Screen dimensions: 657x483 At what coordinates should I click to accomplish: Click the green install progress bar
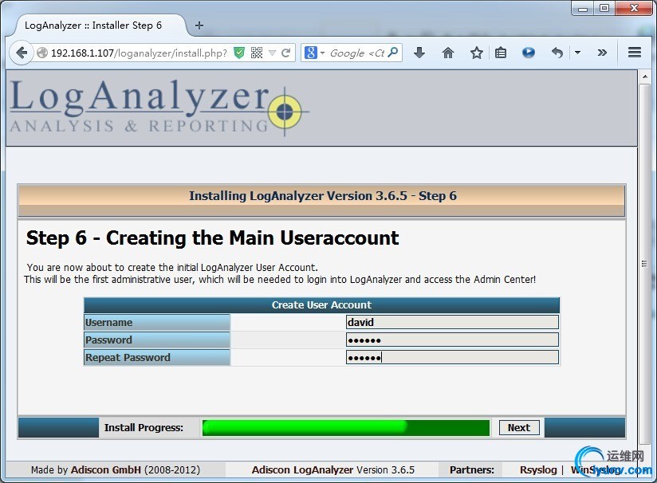pyautogui.click(x=346, y=427)
